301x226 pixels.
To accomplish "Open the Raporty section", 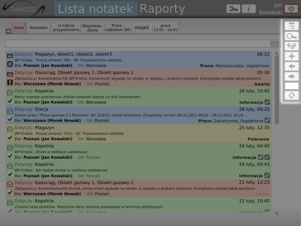I will (x=162, y=9).
